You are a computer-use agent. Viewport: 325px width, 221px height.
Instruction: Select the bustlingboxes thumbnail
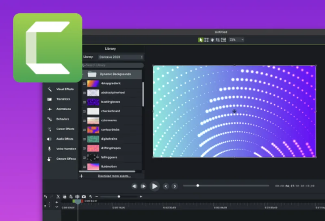[x=93, y=102]
